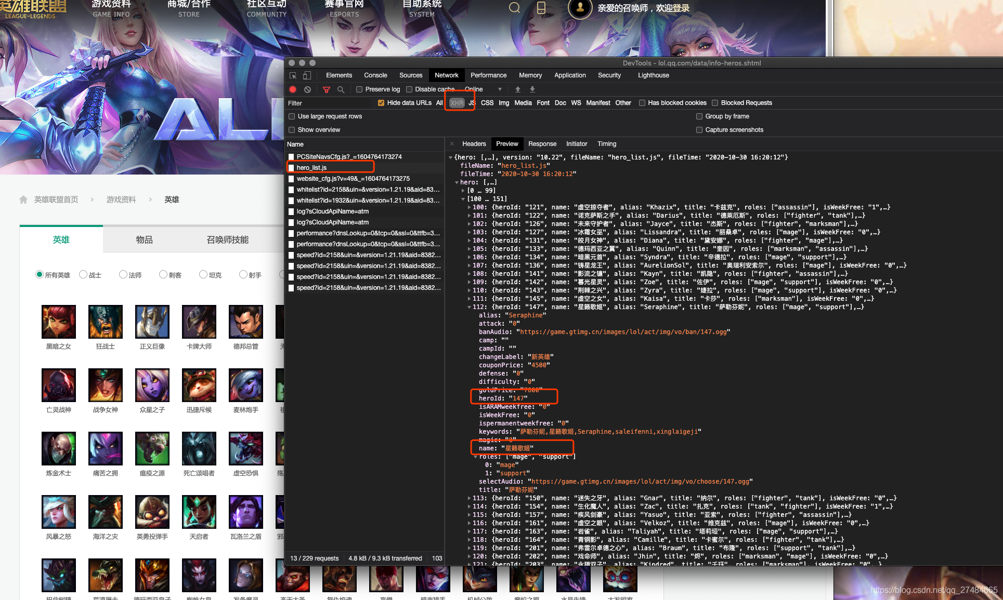1003x600 pixels.
Task: Switch to the Sources tab
Action: coord(411,75)
